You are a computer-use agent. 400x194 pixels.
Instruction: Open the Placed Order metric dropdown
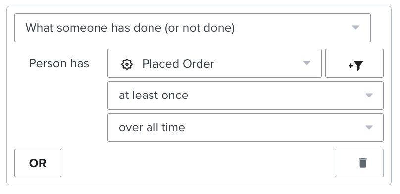click(x=214, y=63)
